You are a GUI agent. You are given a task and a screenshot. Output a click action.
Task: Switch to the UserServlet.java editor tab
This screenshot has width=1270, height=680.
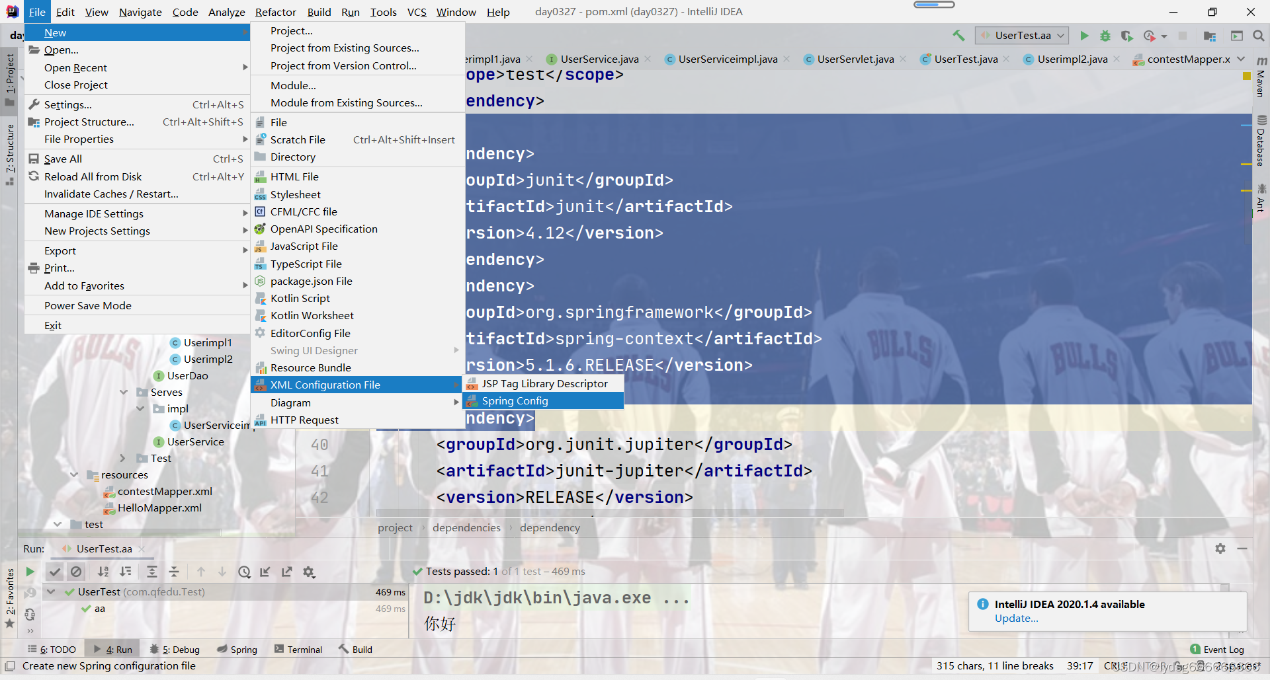point(855,59)
